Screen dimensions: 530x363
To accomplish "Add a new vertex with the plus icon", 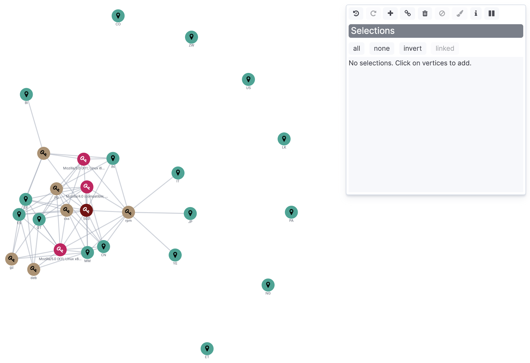I will (x=390, y=13).
